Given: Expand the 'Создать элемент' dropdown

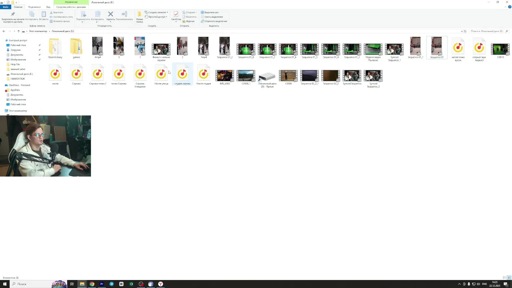Looking at the screenshot, I should tap(156, 12).
